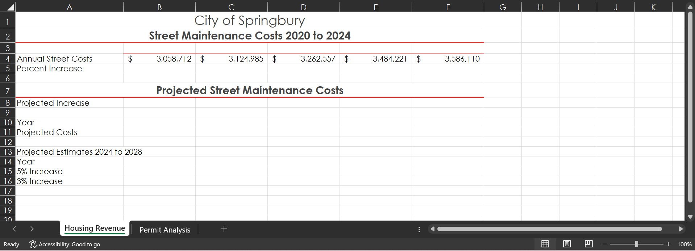Select the Year cell in row 14
This screenshot has width=695, height=251.
point(69,162)
